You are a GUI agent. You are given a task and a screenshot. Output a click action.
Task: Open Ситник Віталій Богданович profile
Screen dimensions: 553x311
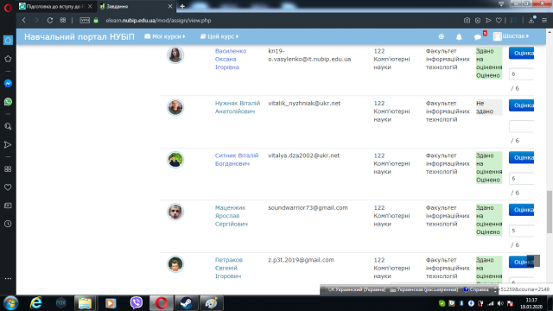[x=237, y=159]
